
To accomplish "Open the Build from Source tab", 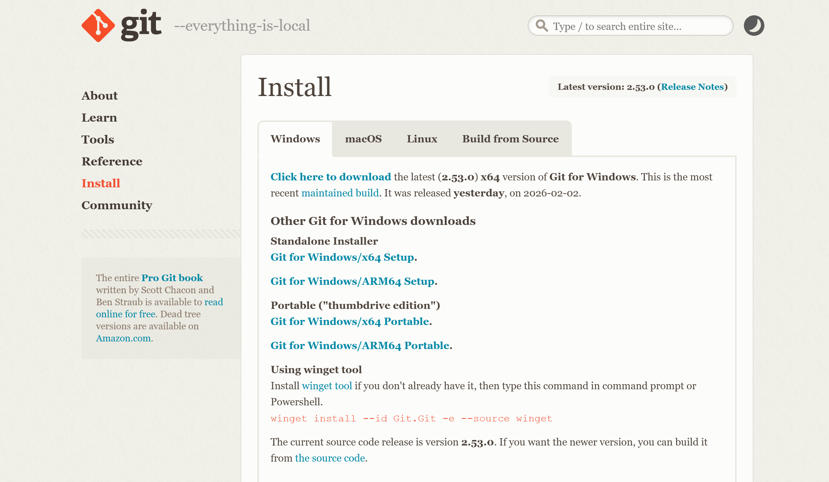I will click(x=510, y=139).
